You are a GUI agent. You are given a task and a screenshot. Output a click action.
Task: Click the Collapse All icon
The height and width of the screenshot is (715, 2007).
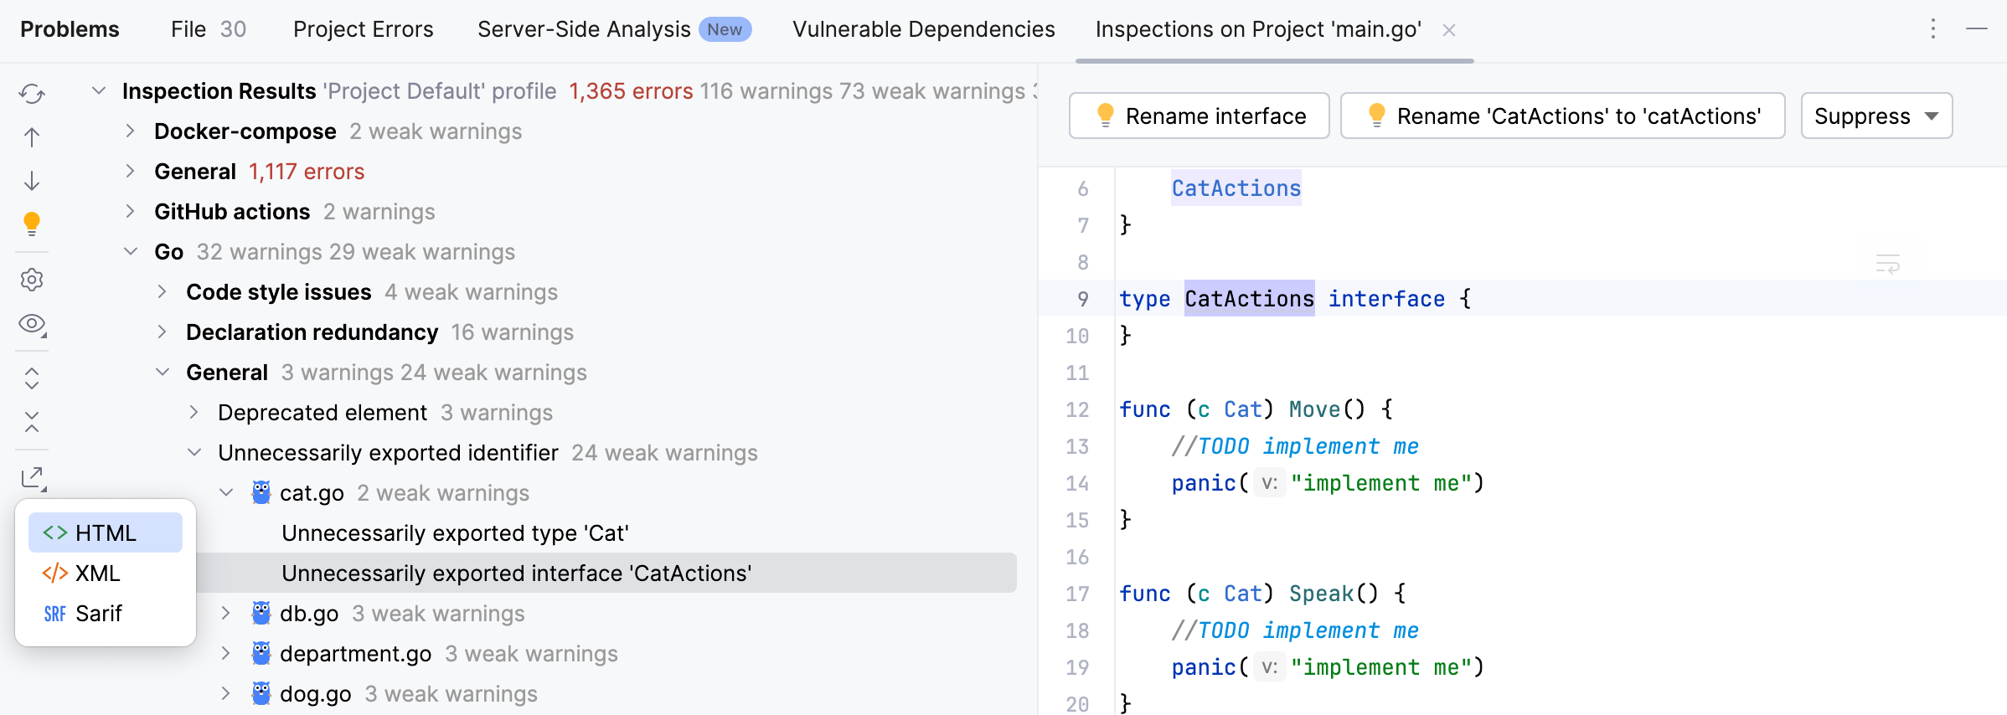pyautogui.click(x=32, y=422)
